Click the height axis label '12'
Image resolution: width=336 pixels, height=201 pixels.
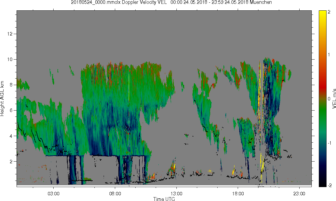(10, 34)
